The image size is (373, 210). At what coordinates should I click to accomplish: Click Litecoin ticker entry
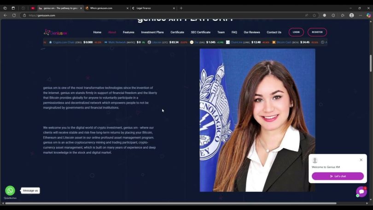point(168,42)
